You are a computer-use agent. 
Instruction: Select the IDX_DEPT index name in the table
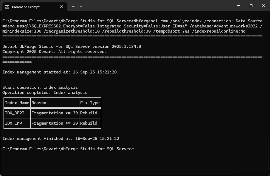click(x=15, y=113)
